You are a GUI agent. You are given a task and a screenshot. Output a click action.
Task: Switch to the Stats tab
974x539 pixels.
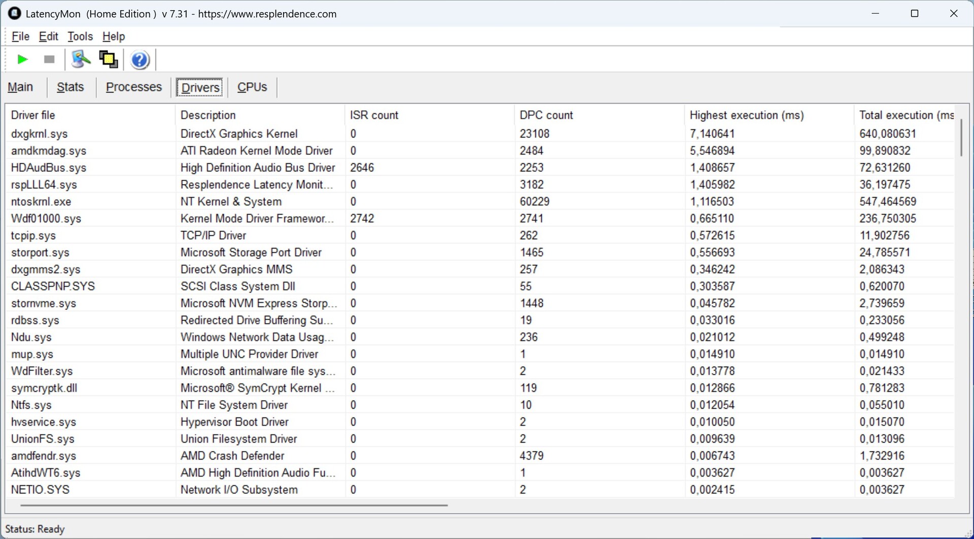coord(70,87)
